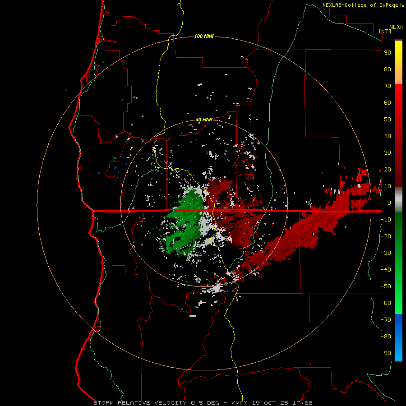Select the 40 value on velocity scale
The width and height of the screenshot is (406, 406).
click(388, 136)
